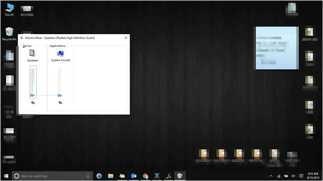
Task: Click the blue sticky note on the desktop
Action: click(x=277, y=48)
